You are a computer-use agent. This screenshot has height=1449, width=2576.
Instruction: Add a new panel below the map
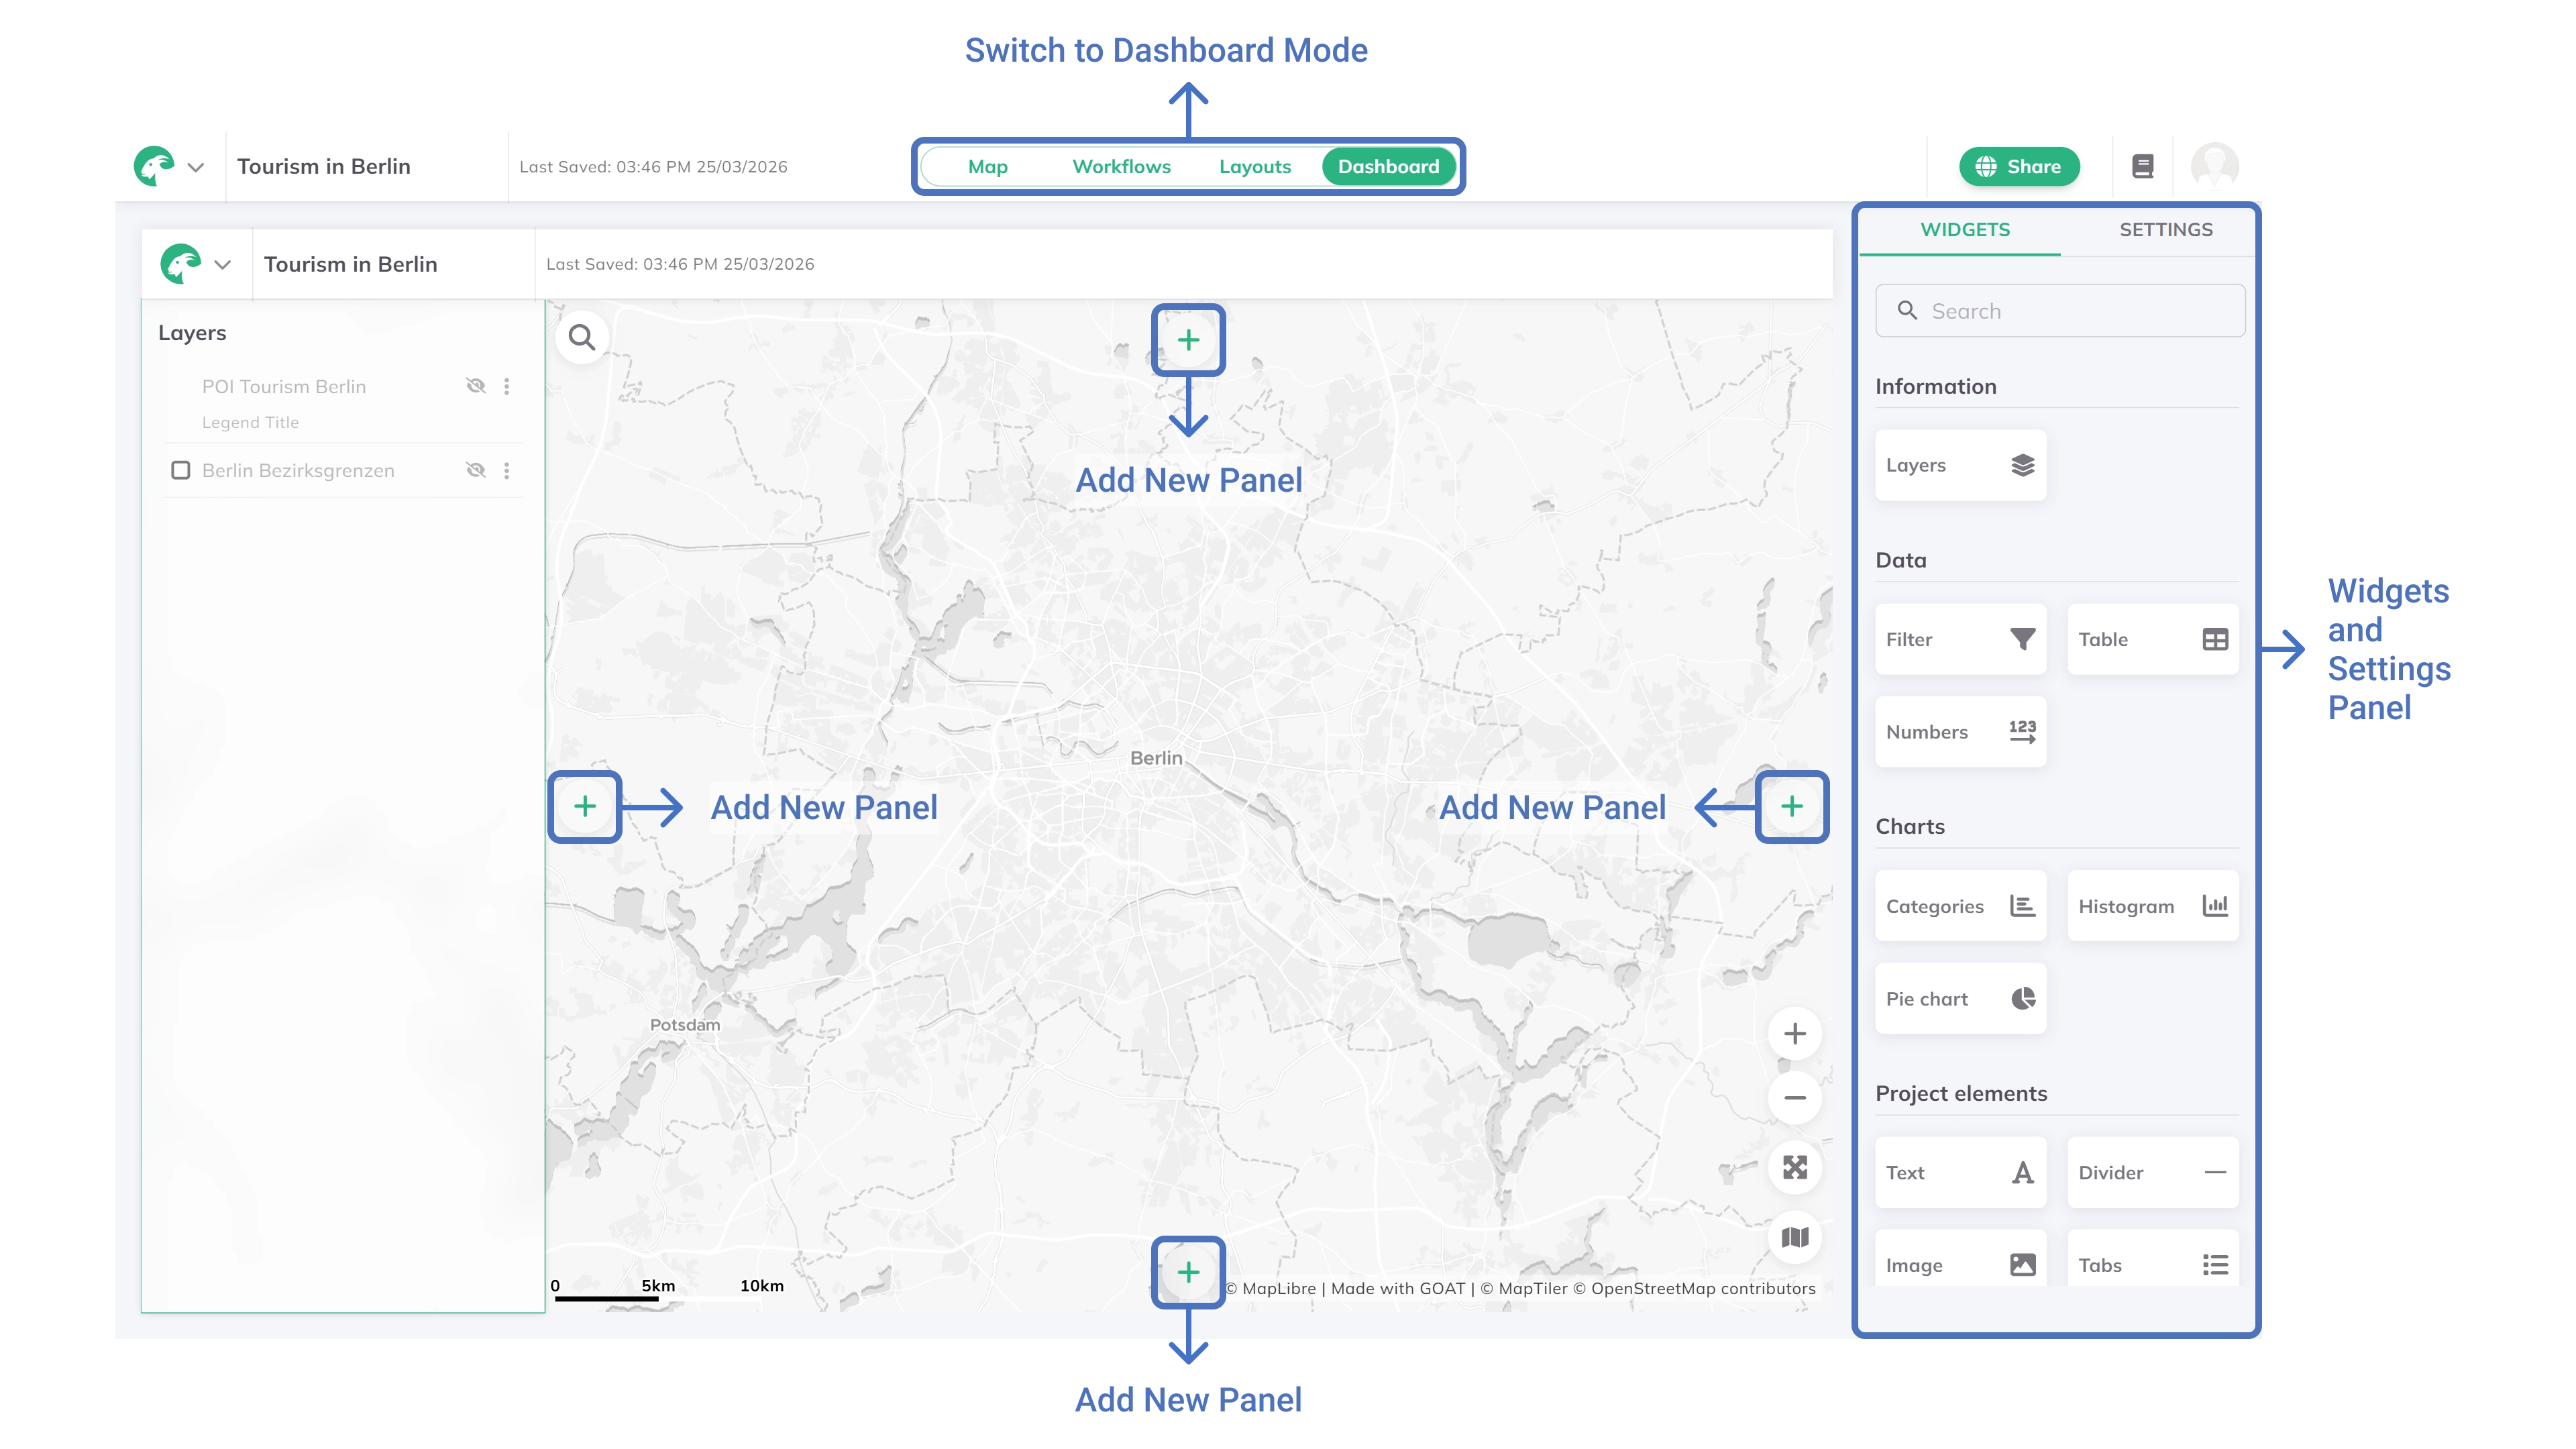(1188, 1272)
